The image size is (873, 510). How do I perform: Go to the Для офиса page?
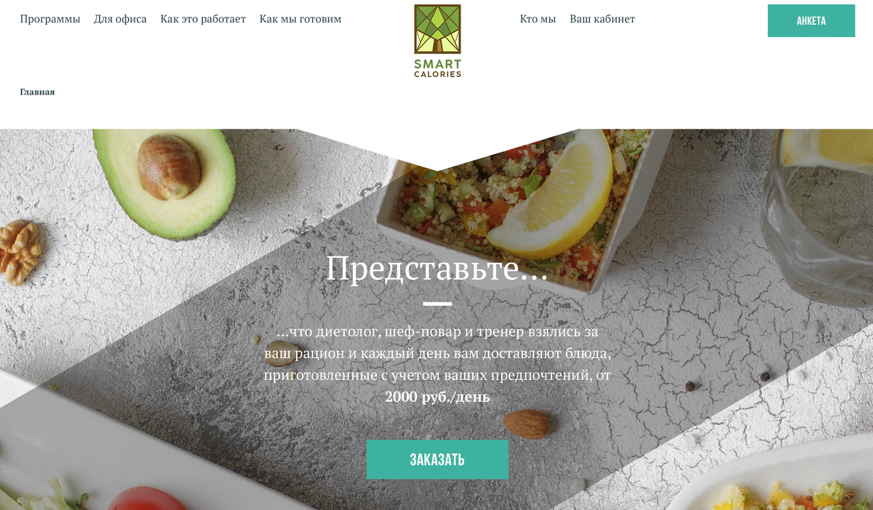click(120, 19)
